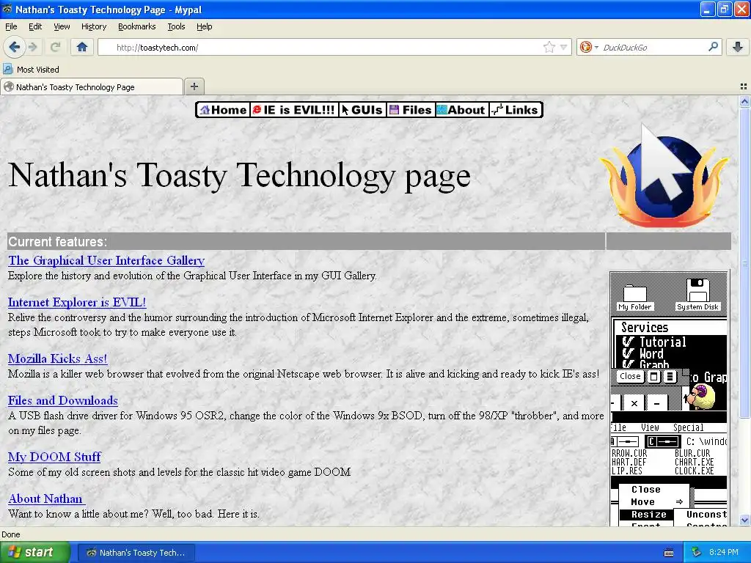The image size is (751, 563).
Task: Open the downloads arrow button in toolbar
Action: pyautogui.click(x=738, y=47)
